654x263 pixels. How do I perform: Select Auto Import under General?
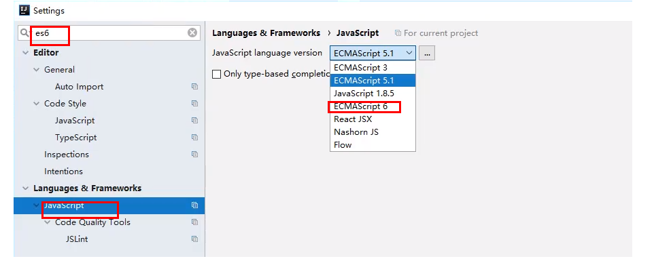pyautogui.click(x=80, y=87)
